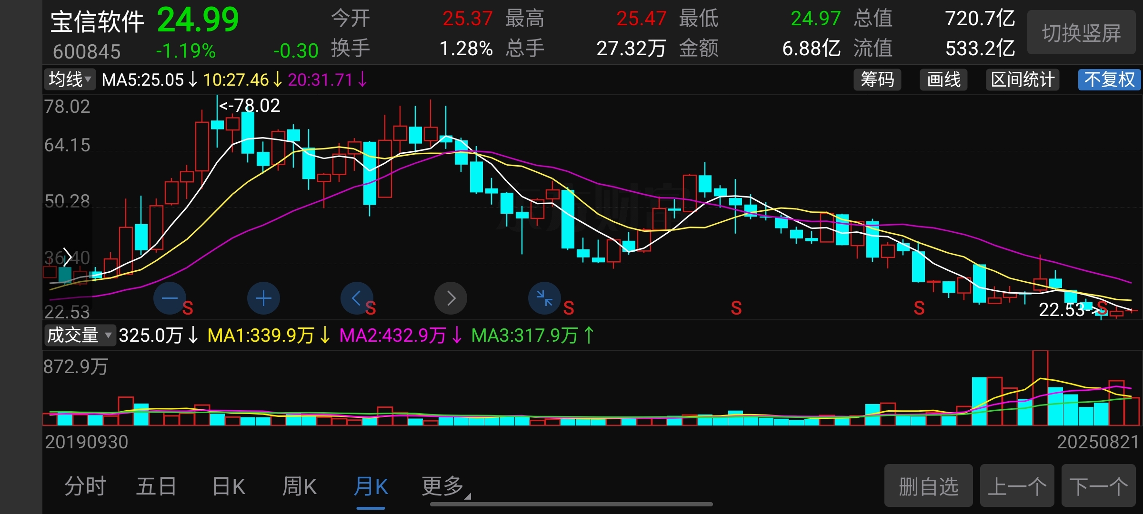The width and height of the screenshot is (1143, 514).
Task: Tap the percentage change -1.19%
Action: (x=186, y=50)
